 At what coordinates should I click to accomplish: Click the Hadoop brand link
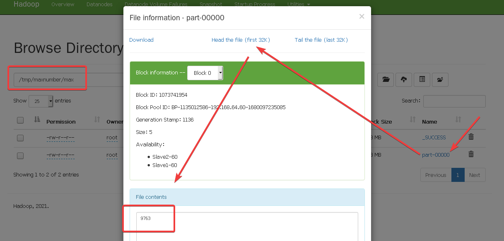[27, 5]
